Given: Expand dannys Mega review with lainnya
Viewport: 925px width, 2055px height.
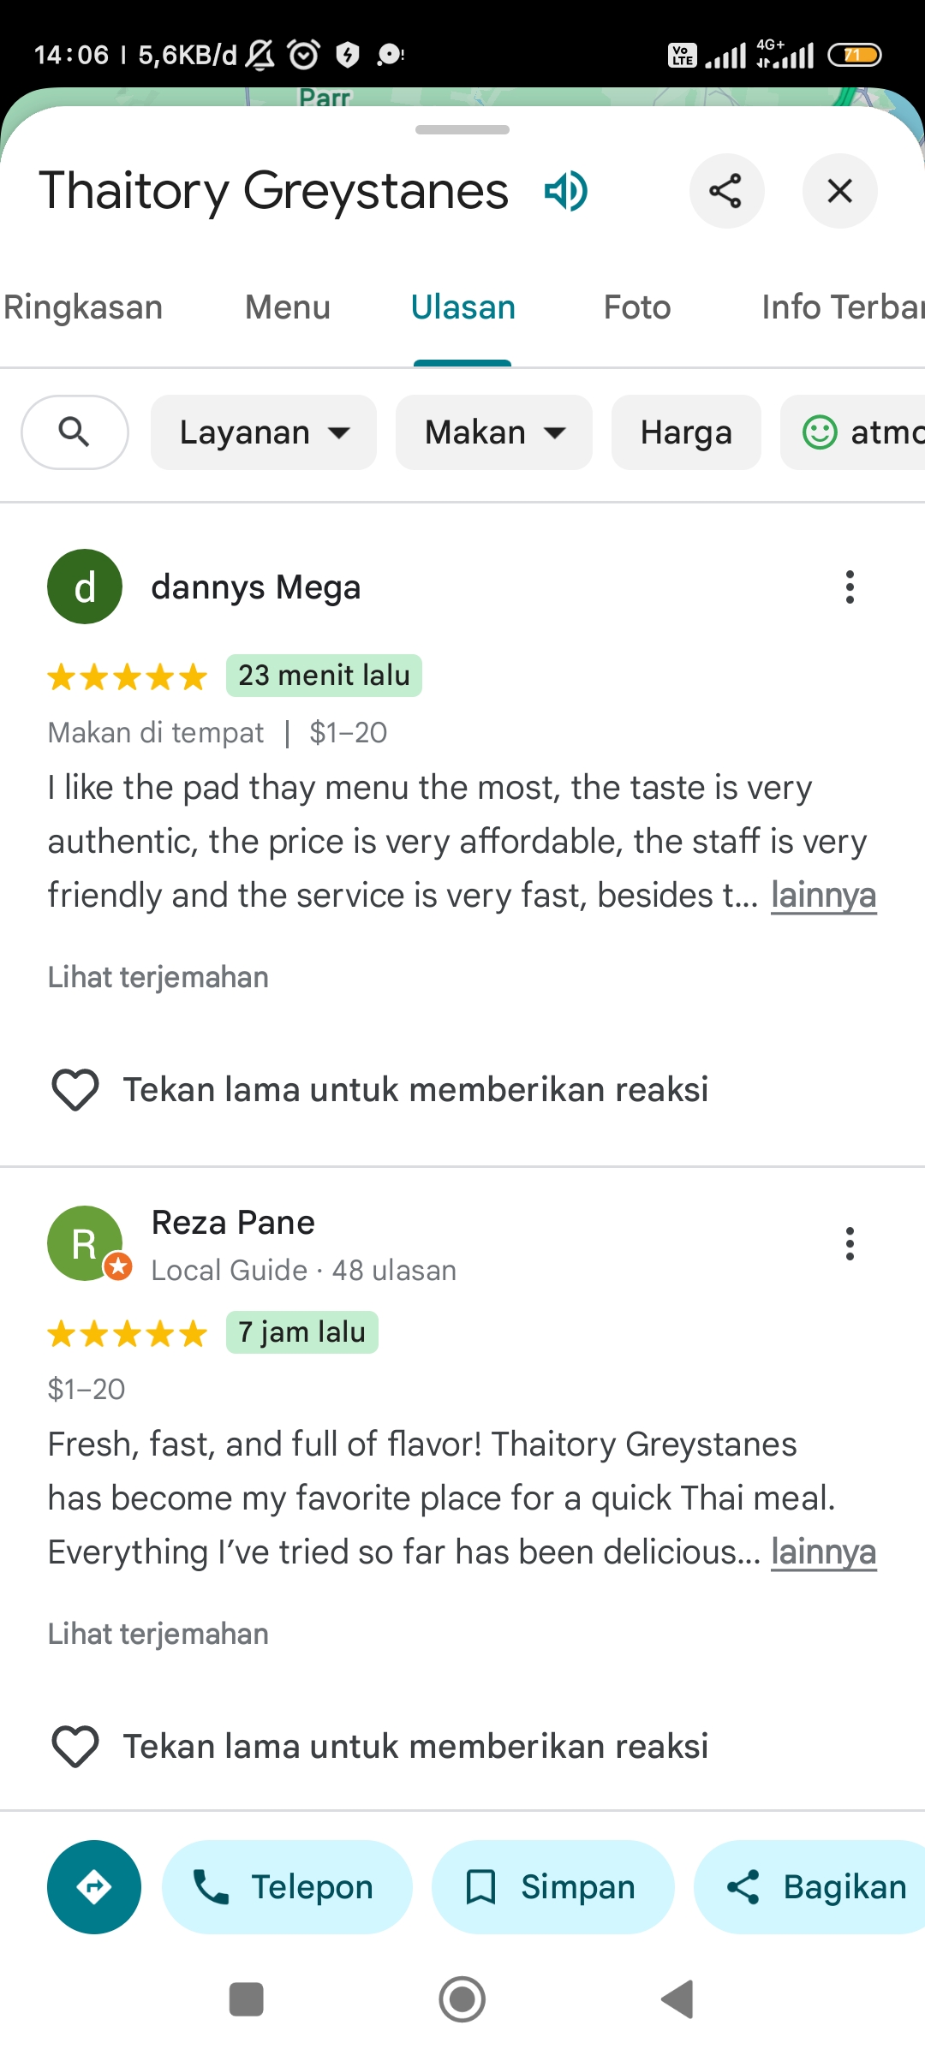Looking at the screenshot, I should 824,896.
